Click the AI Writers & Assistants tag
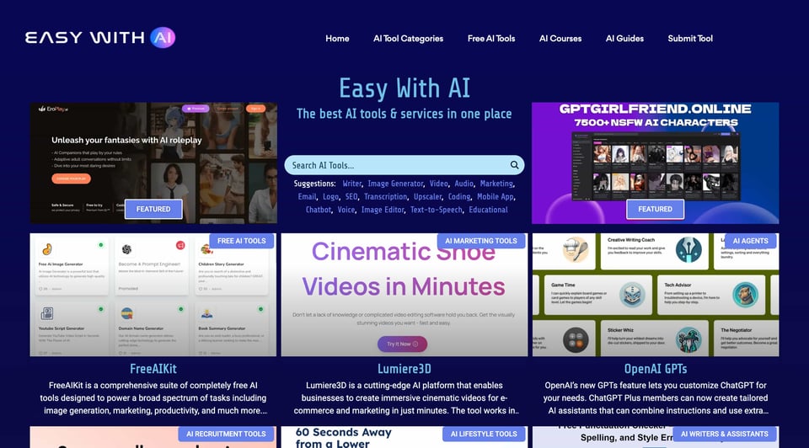Screen dimensions: 809x448 pos(724,435)
